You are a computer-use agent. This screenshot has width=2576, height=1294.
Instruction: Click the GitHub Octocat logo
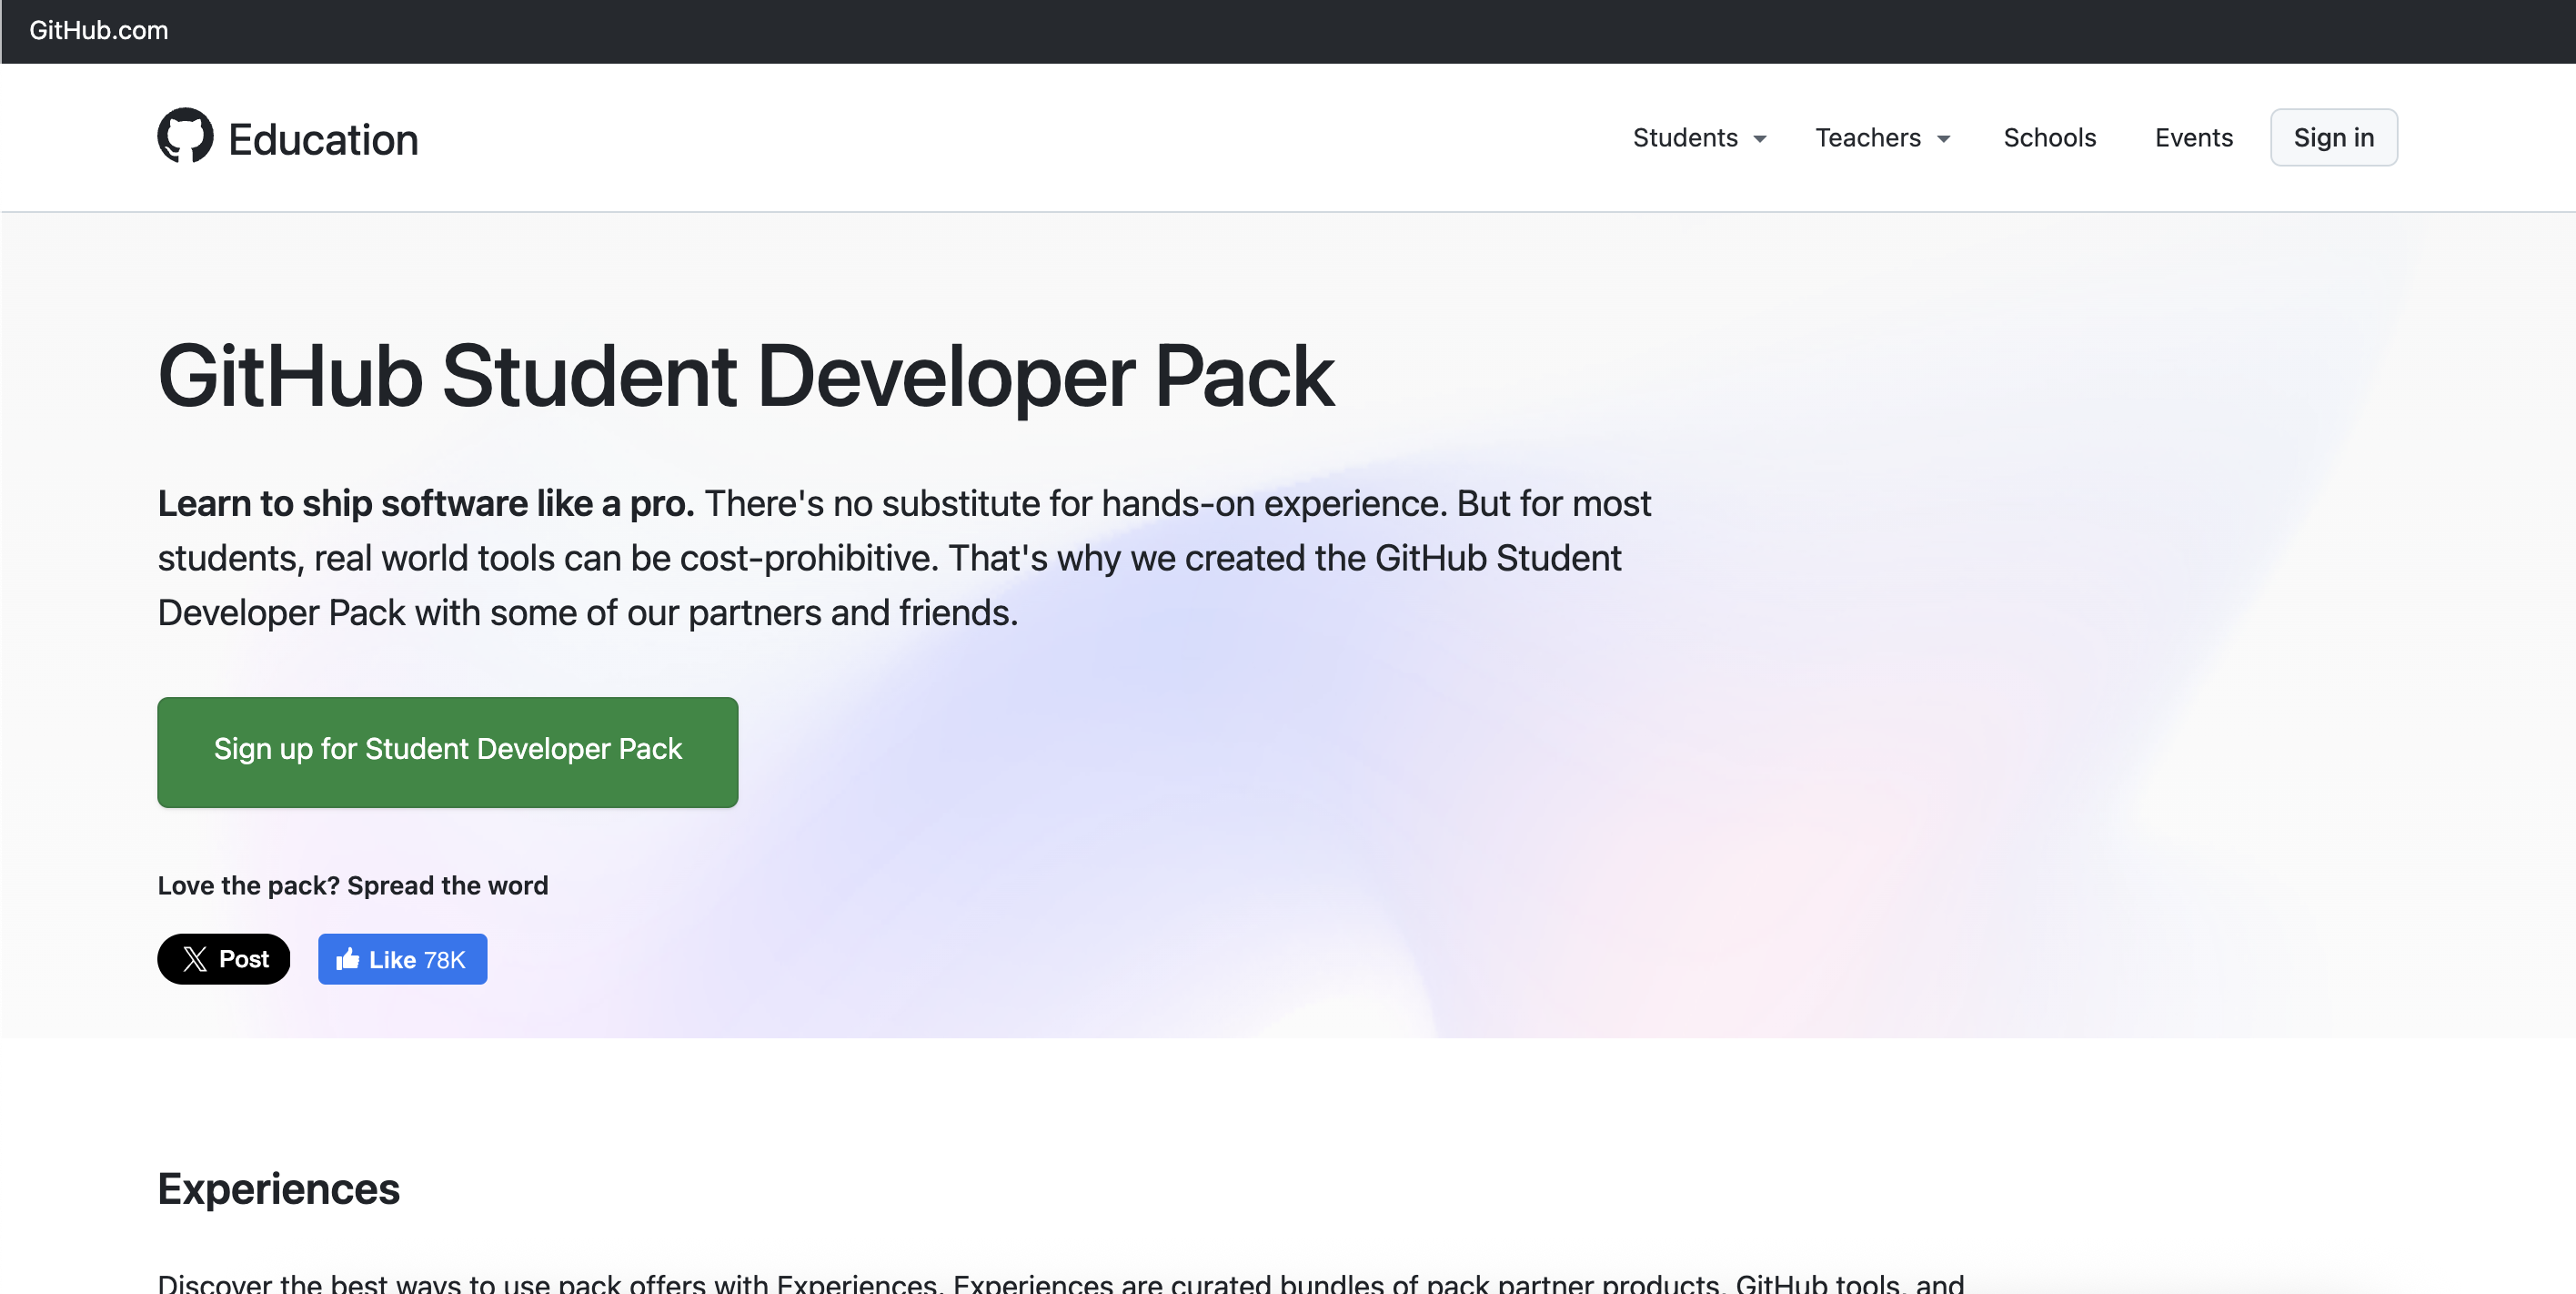click(x=185, y=135)
